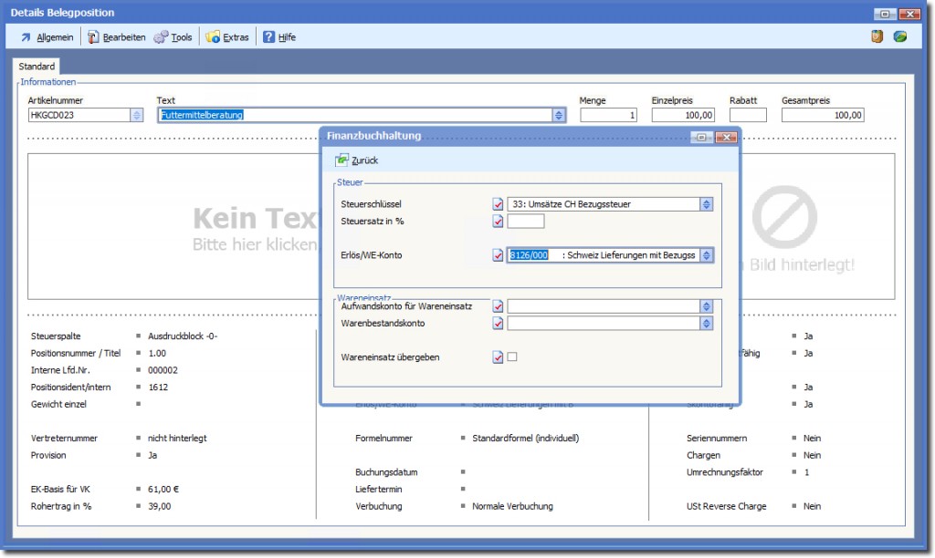Image resolution: width=935 pixels, height=558 pixels.
Task: Open the Erlös/WE-Konto dropdown list
Action: click(706, 255)
